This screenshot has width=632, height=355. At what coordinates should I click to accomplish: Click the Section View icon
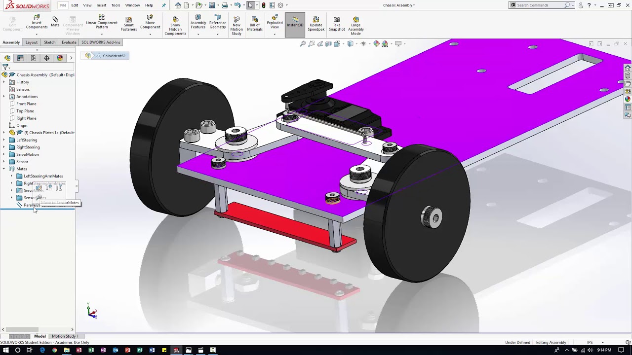pos(328,44)
